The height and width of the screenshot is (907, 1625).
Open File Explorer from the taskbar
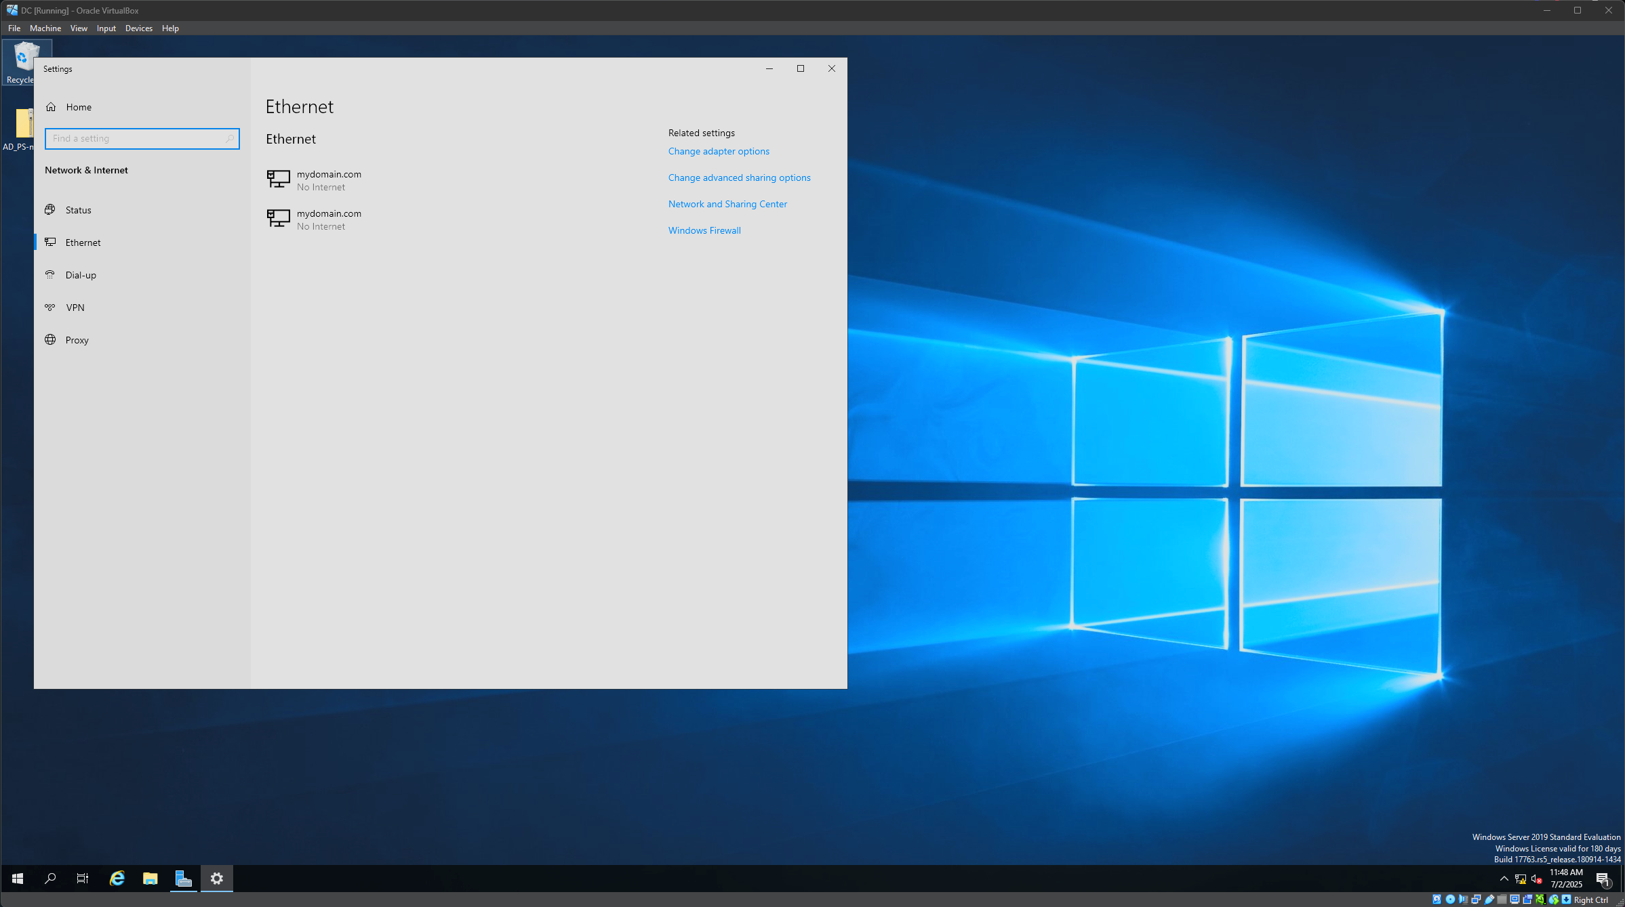click(151, 879)
